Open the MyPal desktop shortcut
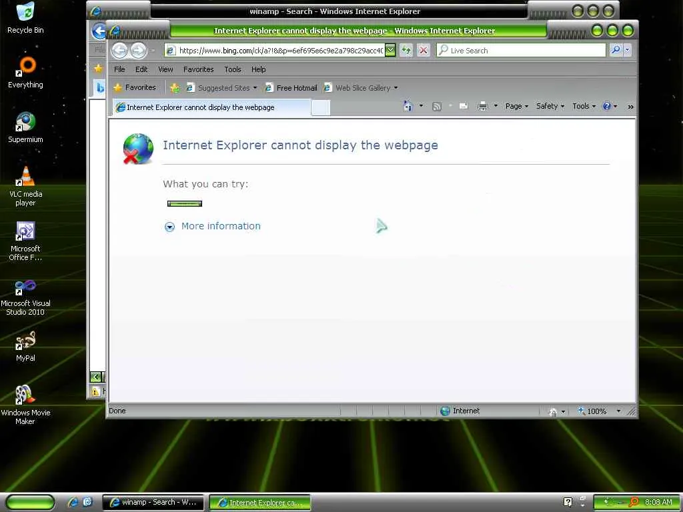This screenshot has width=683, height=512. click(x=25, y=346)
